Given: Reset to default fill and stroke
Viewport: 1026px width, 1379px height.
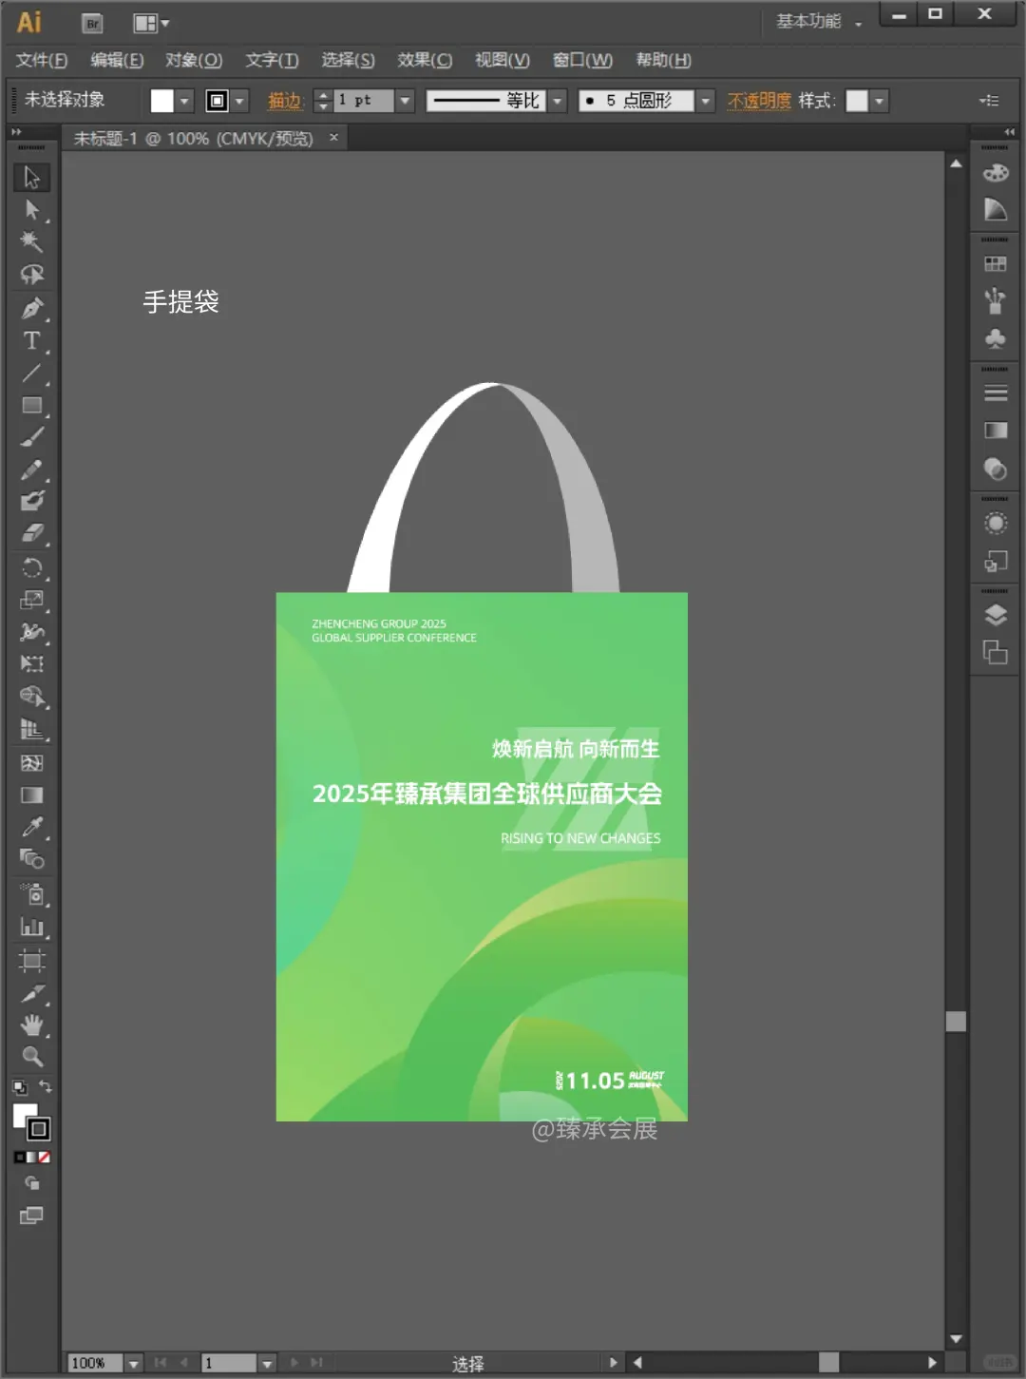Looking at the screenshot, I should pos(19,1087).
